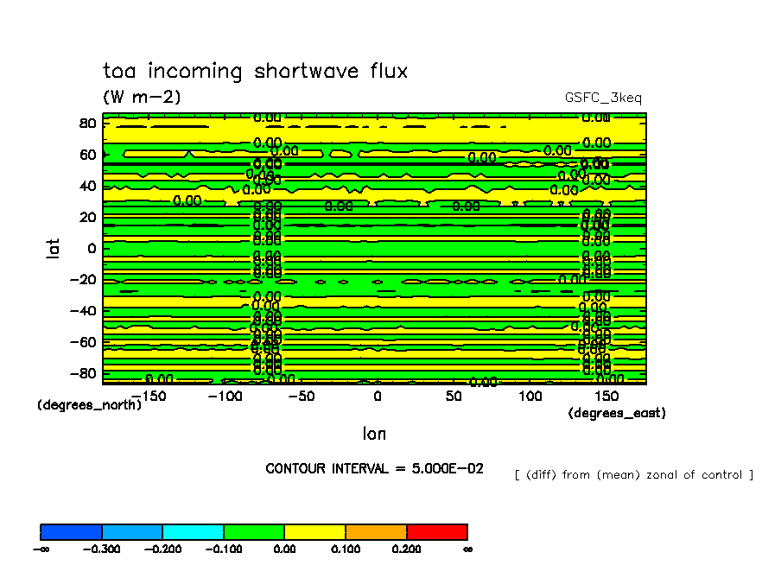
Task: Click the '0.100' colorbar tick label
Action: pos(346,549)
